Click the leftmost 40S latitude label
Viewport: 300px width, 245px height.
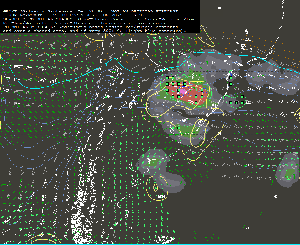point(17,165)
